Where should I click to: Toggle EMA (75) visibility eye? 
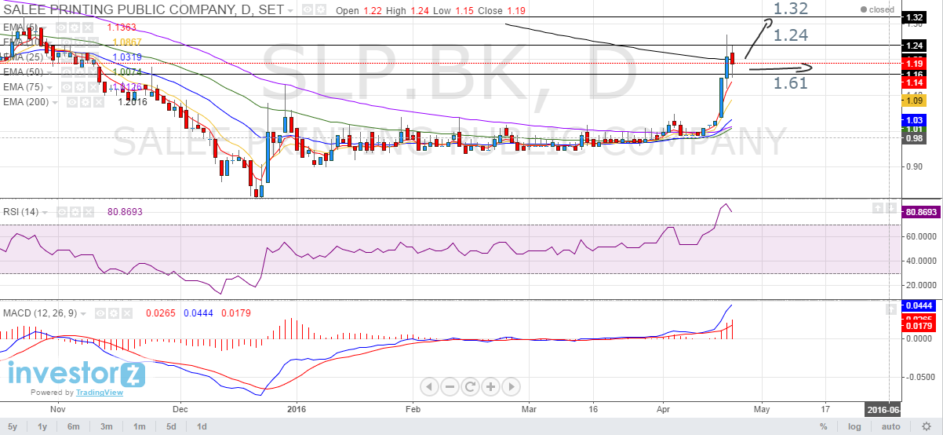coord(68,87)
